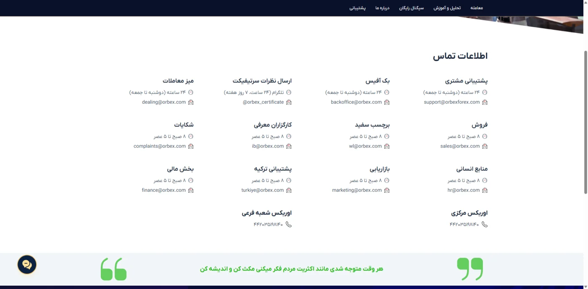Click the ارسال نظرات سرتیفیکت heading

(x=262, y=81)
